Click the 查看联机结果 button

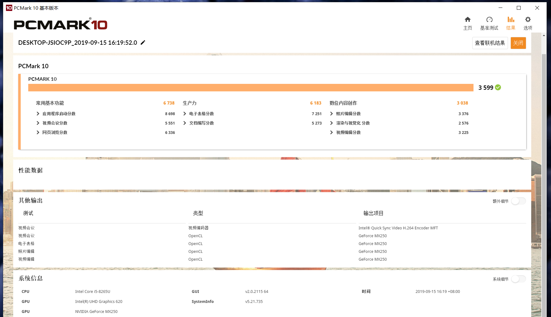(490, 43)
